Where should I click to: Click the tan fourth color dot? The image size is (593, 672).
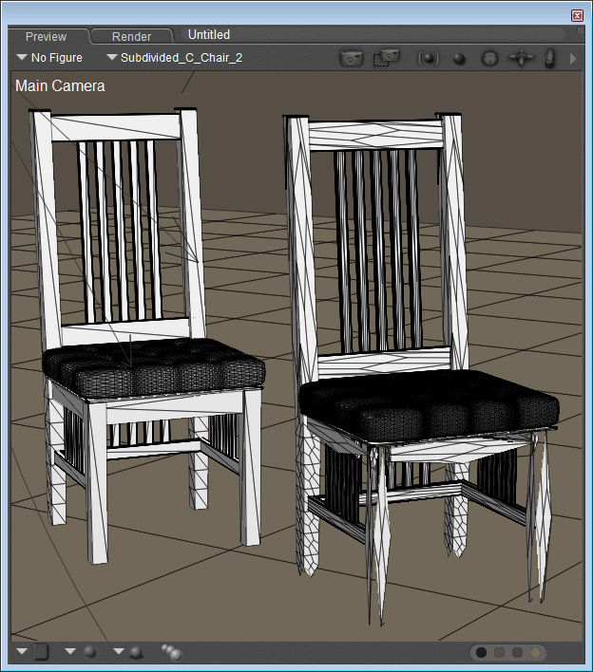point(535,652)
